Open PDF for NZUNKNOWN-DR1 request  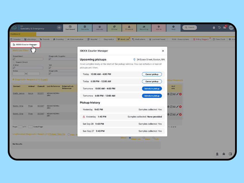pos(171,114)
